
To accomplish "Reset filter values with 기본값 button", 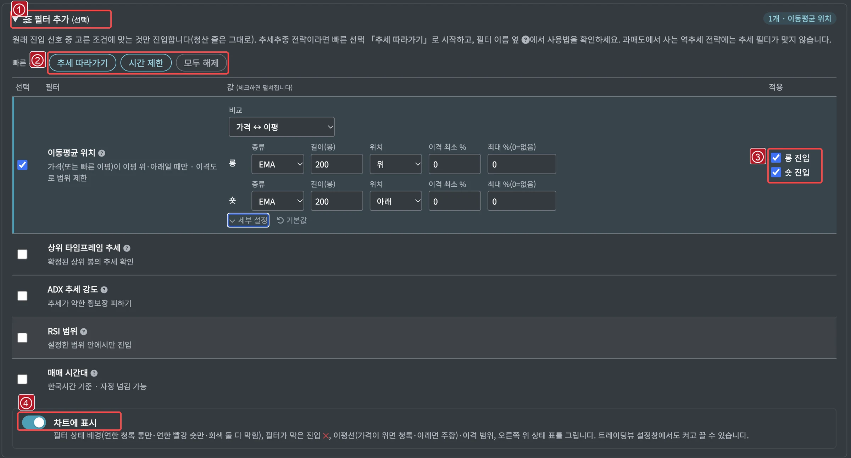I will (x=291, y=220).
